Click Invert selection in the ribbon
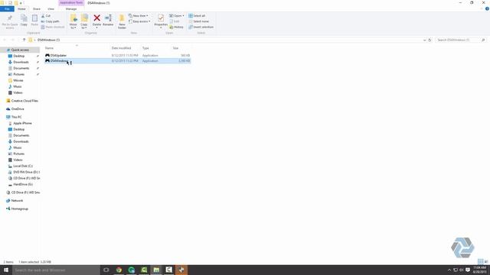Screen dimensions: 490x275 click(x=201, y=27)
